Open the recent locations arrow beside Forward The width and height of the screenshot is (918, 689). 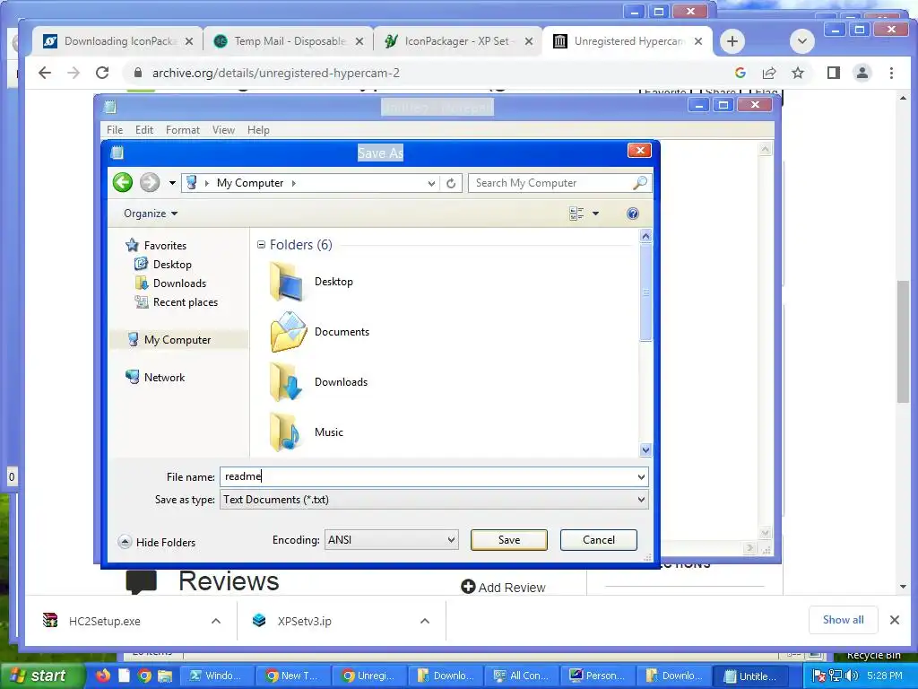pyautogui.click(x=172, y=183)
